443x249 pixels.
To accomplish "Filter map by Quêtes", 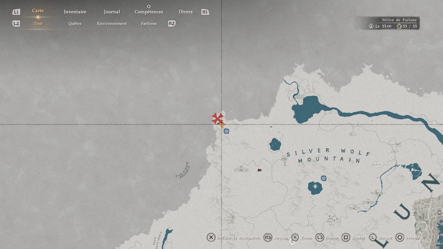I will click(x=75, y=23).
